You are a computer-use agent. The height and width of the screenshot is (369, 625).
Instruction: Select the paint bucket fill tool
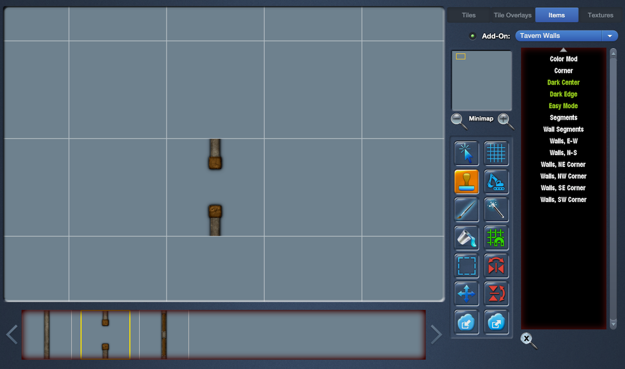point(466,238)
